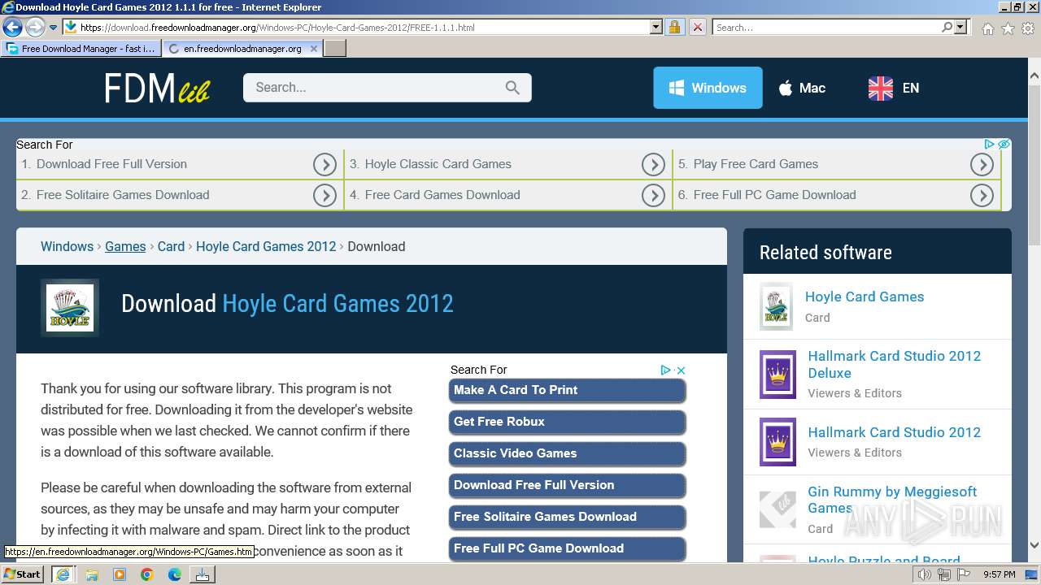Close the en.freedownloadmanager.org tab
Viewport: 1041px width, 585px height.
click(314, 49)
